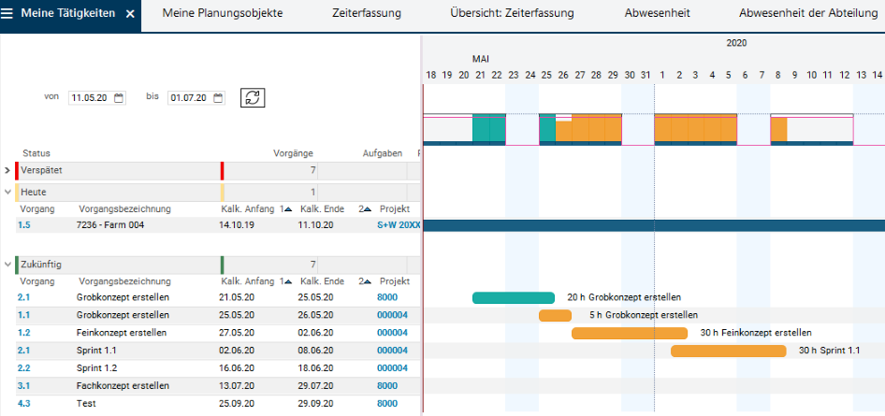Open project 8000 in Test row
The image size is (885, 416).
pos(387,404)
